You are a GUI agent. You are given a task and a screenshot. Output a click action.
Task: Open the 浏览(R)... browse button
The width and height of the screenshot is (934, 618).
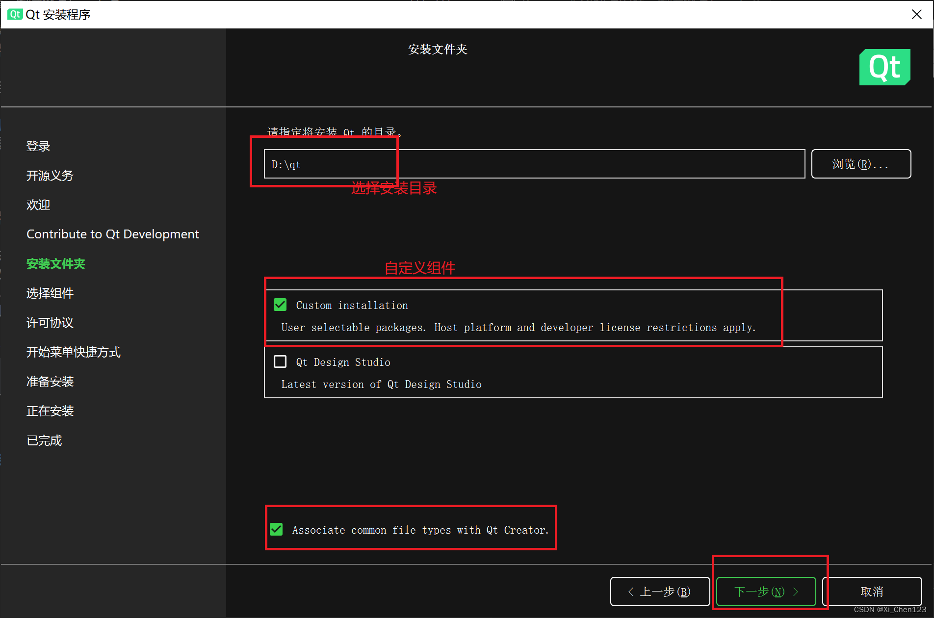(861, 164)
